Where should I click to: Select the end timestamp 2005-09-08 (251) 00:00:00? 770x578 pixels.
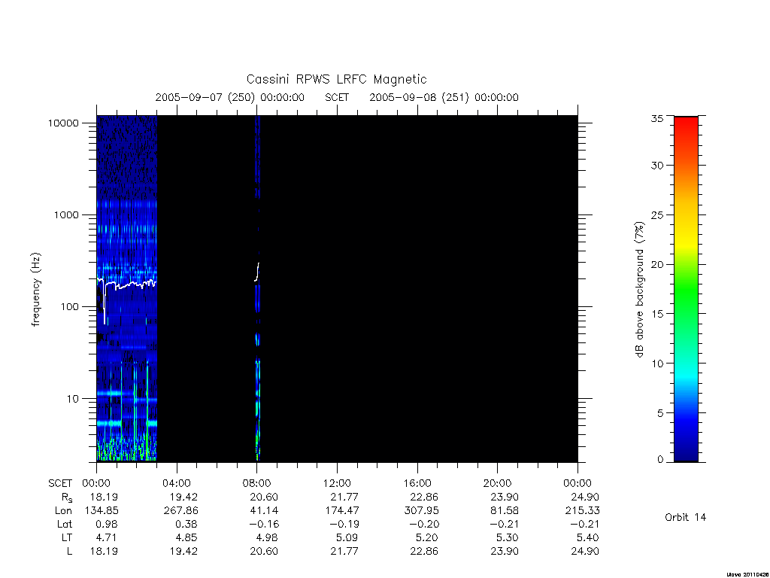coord(444,97)
